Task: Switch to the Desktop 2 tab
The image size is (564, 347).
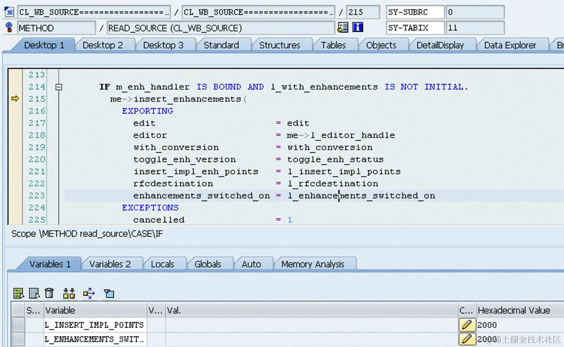Action: click(103, 45)
